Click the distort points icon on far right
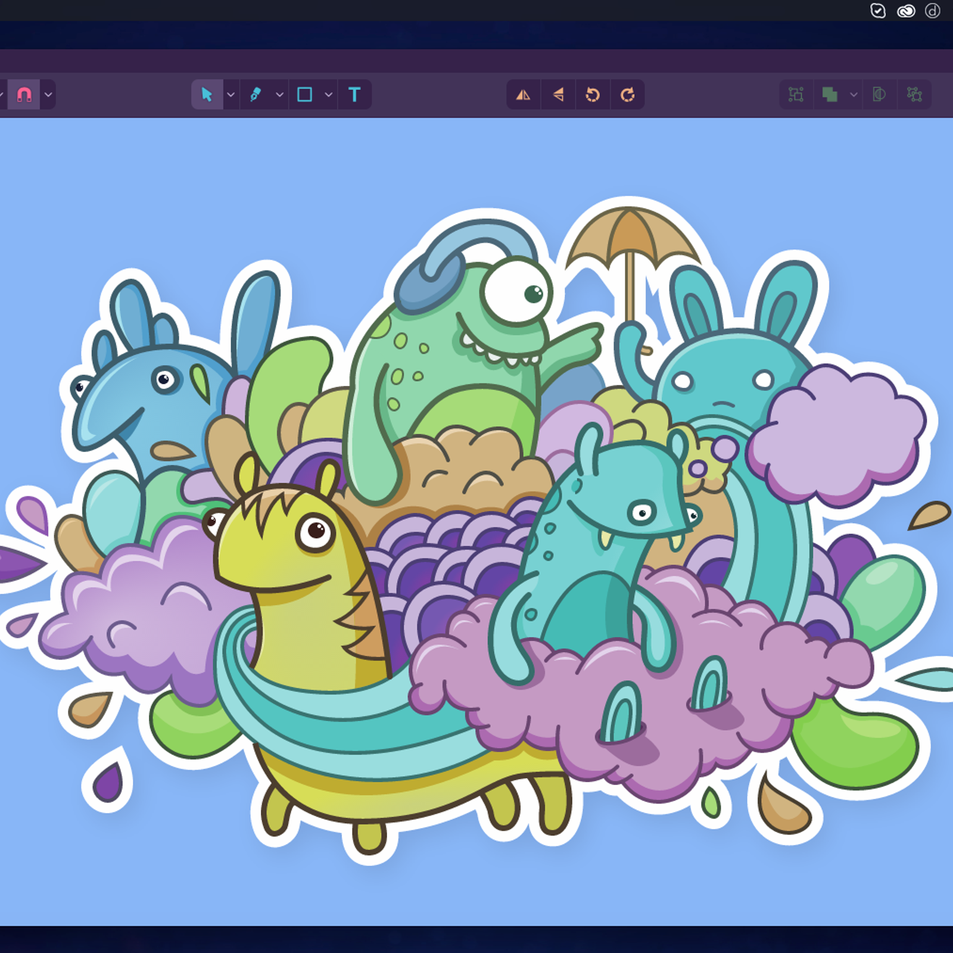 [x=914, y=94]
